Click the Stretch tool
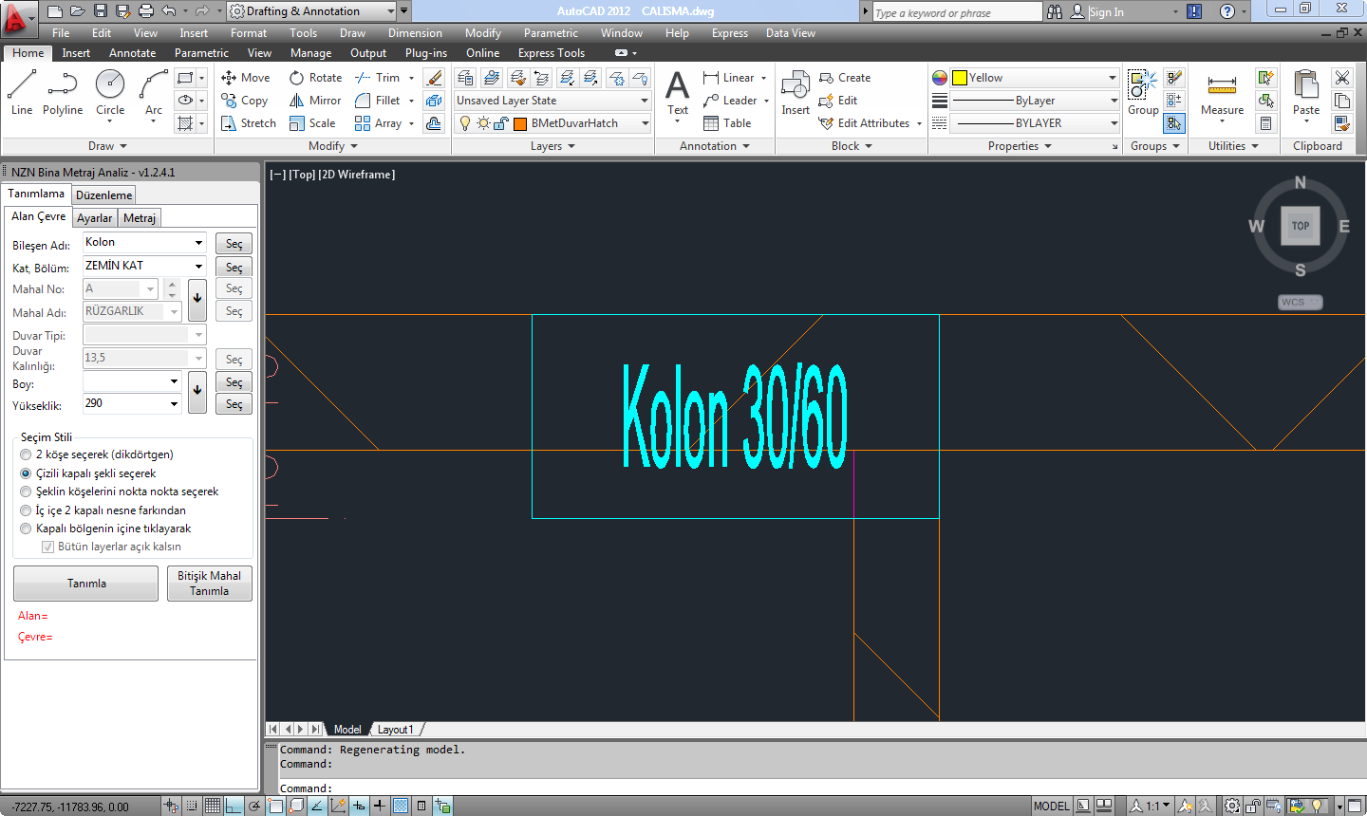Image resolution: width=1367 pixels, height=816 pixels. tap(248, 123)
